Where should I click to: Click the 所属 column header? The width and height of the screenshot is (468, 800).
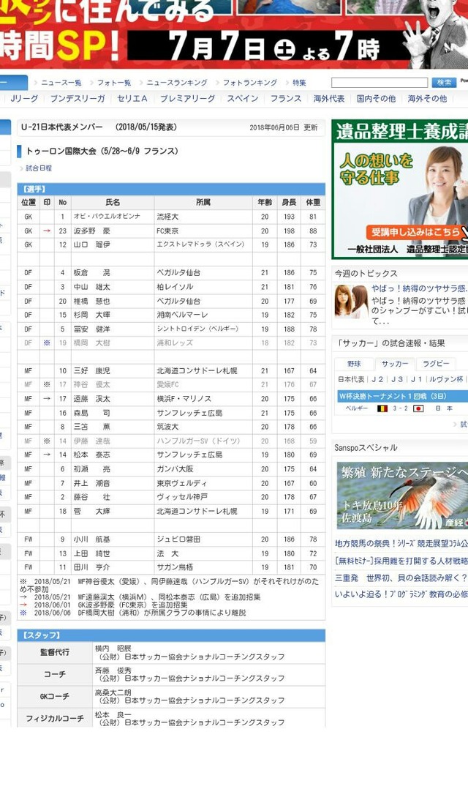click(203, 203)
